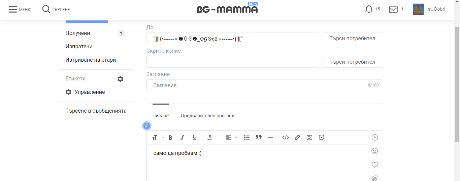Open the Получени inbox folder
Viewport: 460px width, 181px height.
point(78,33)
